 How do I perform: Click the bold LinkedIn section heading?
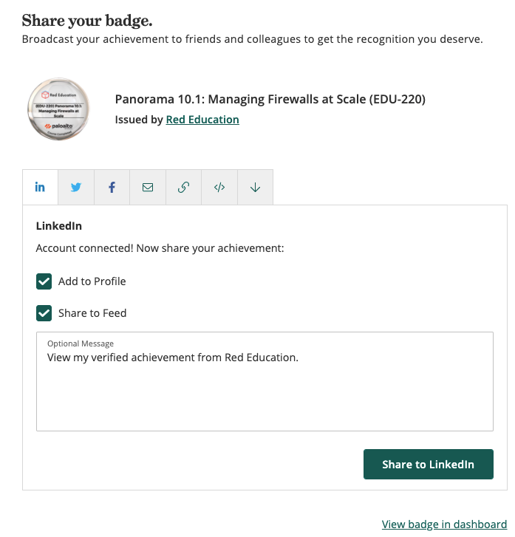point(59,226)
